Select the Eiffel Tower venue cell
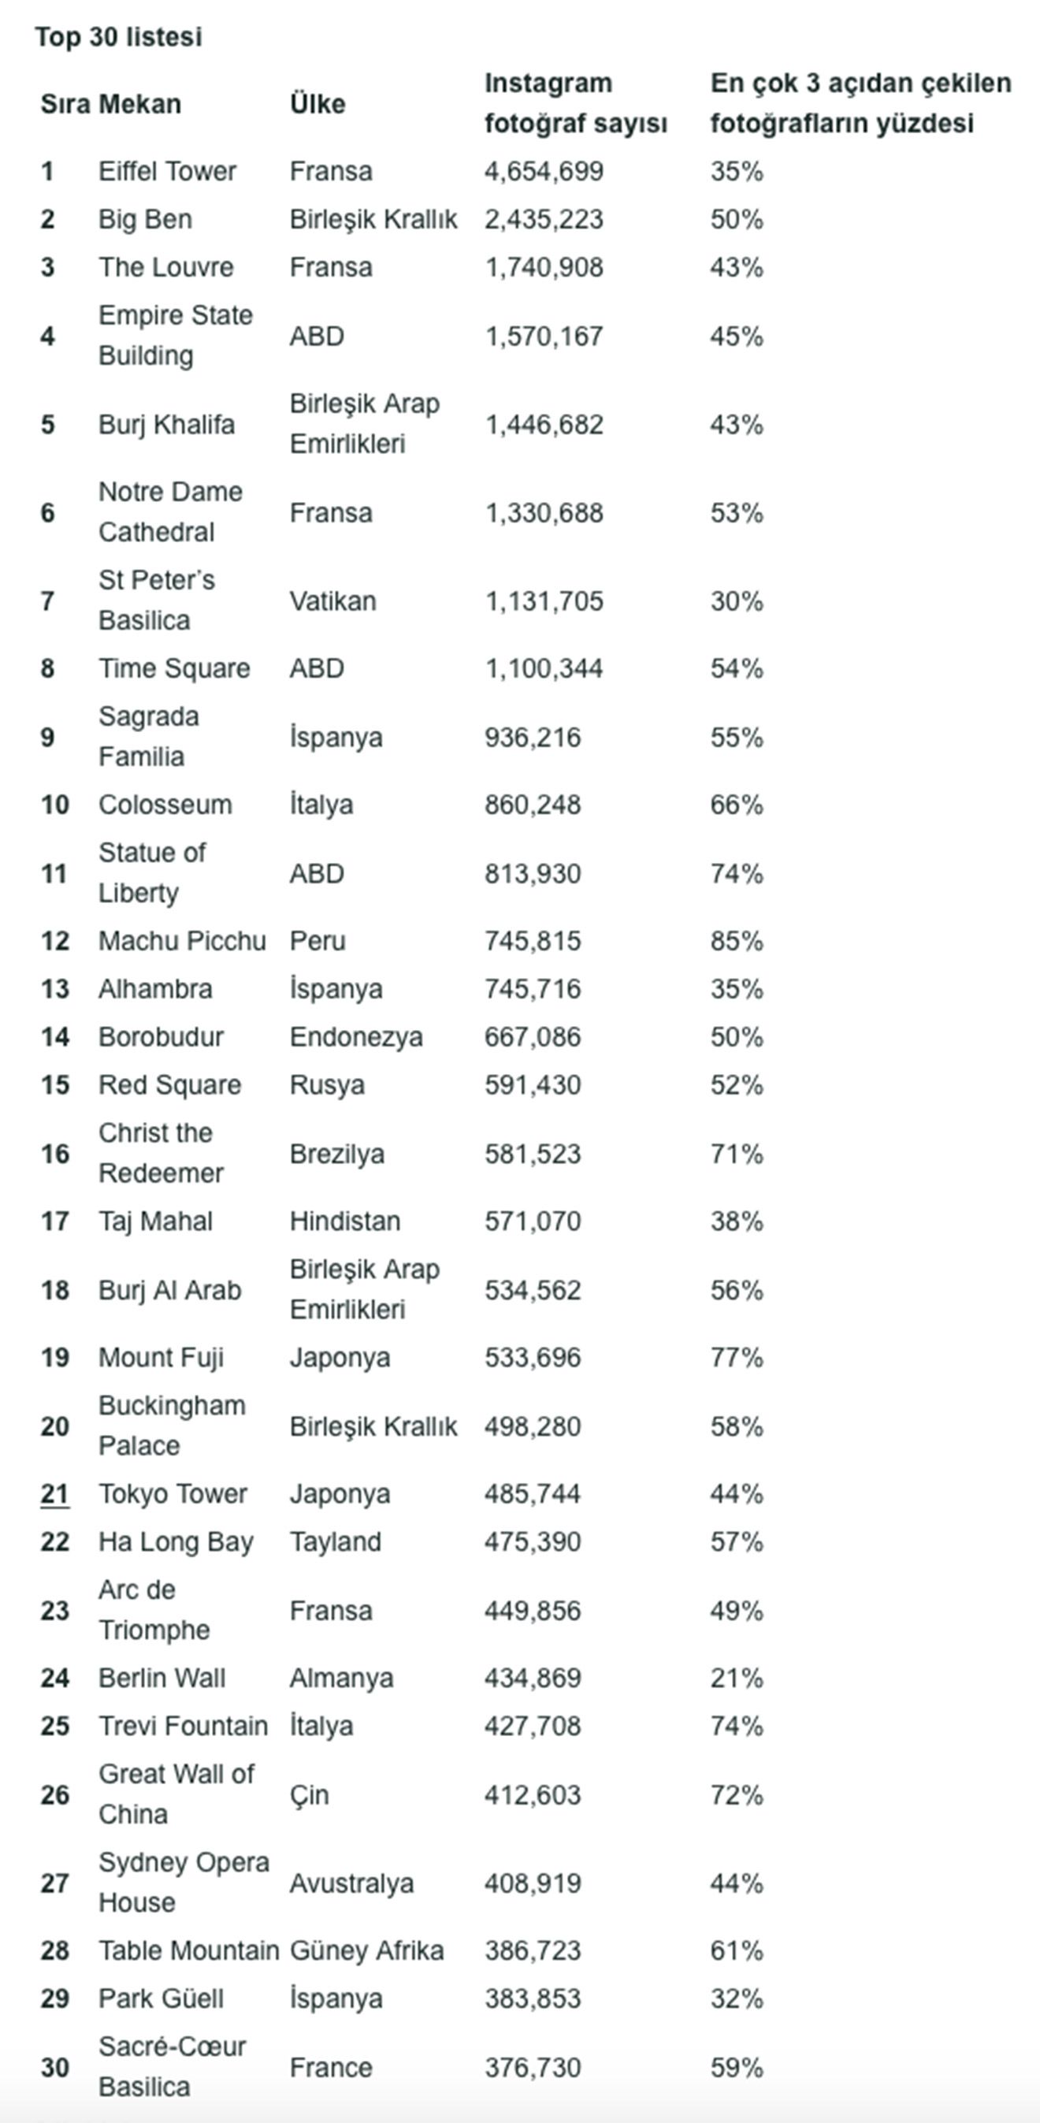This screenshot has width=1040, height=2123. click(x=167, y=172)
